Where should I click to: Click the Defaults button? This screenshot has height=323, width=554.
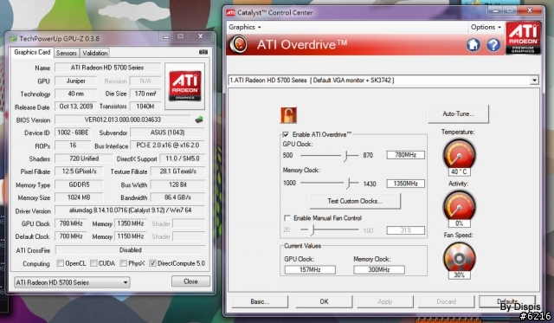click(x=507, y=301)
